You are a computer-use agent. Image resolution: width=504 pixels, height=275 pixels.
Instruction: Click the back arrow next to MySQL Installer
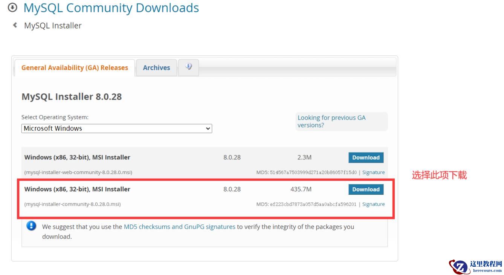15,25
